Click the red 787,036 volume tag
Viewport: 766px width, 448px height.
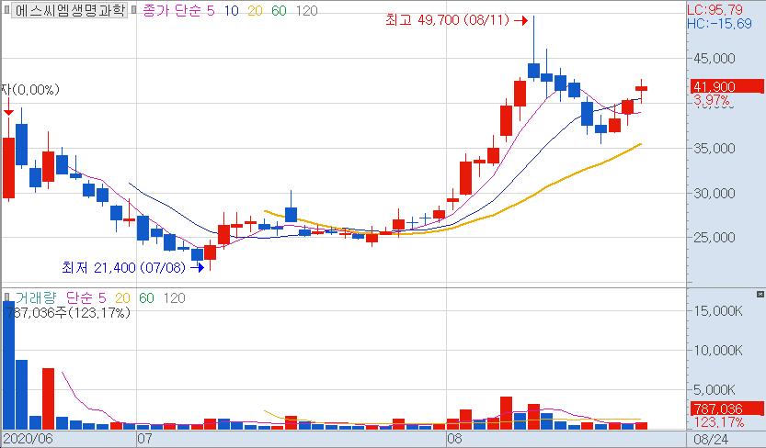[x=726, y=409]
